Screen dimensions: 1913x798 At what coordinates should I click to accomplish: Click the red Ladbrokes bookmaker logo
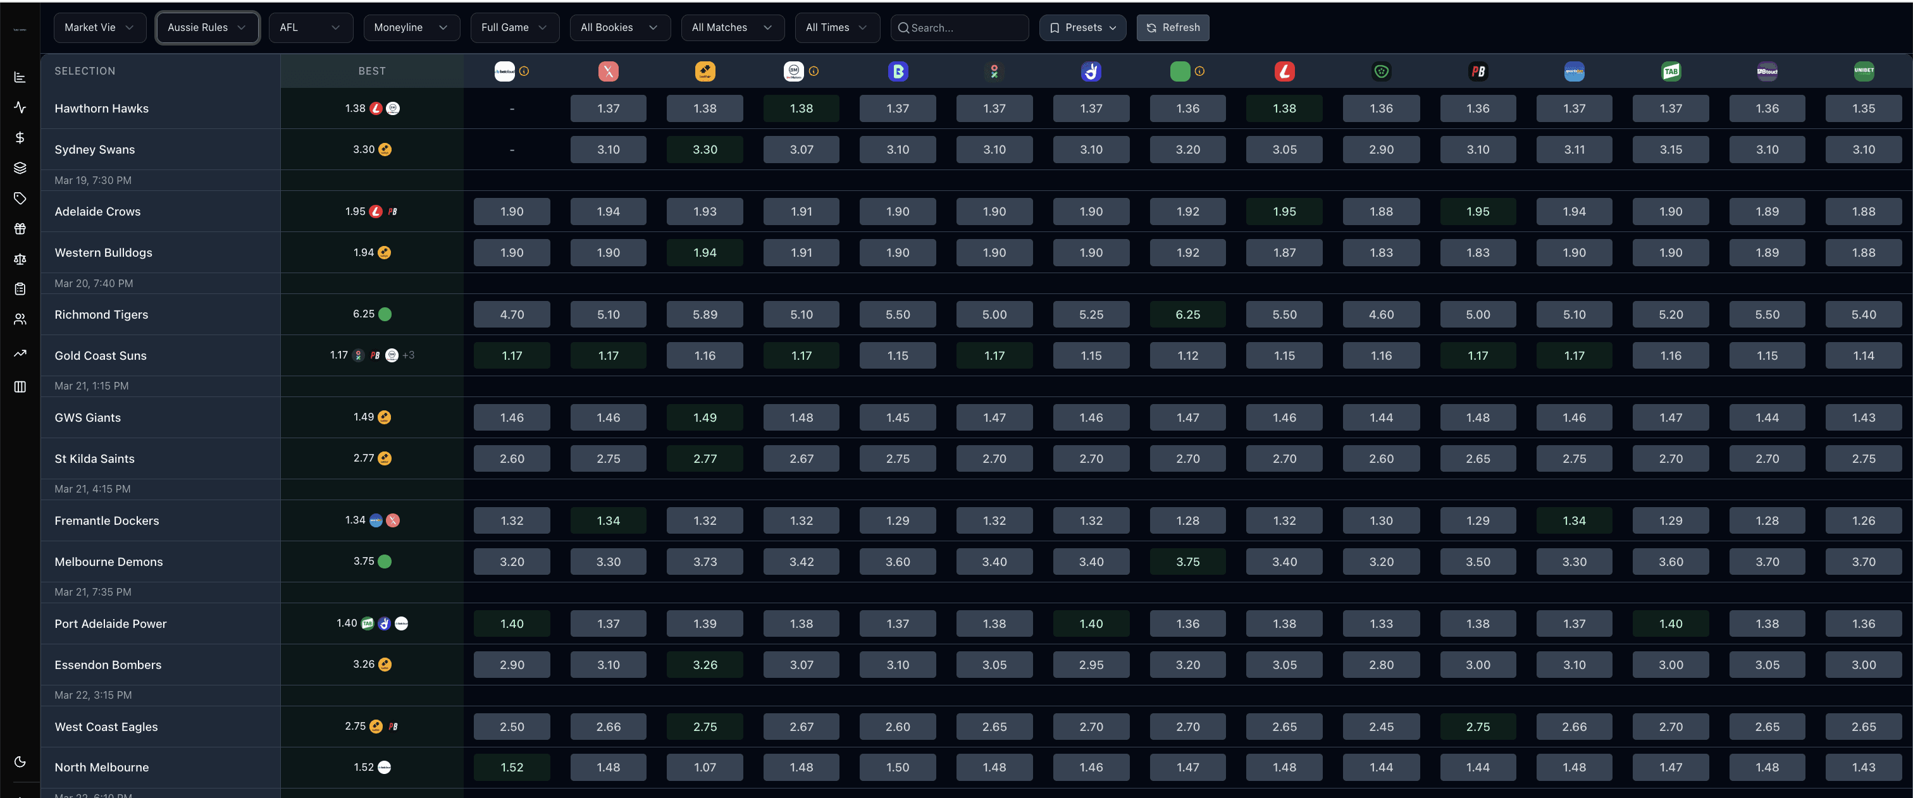click(x=1284, y=71)
